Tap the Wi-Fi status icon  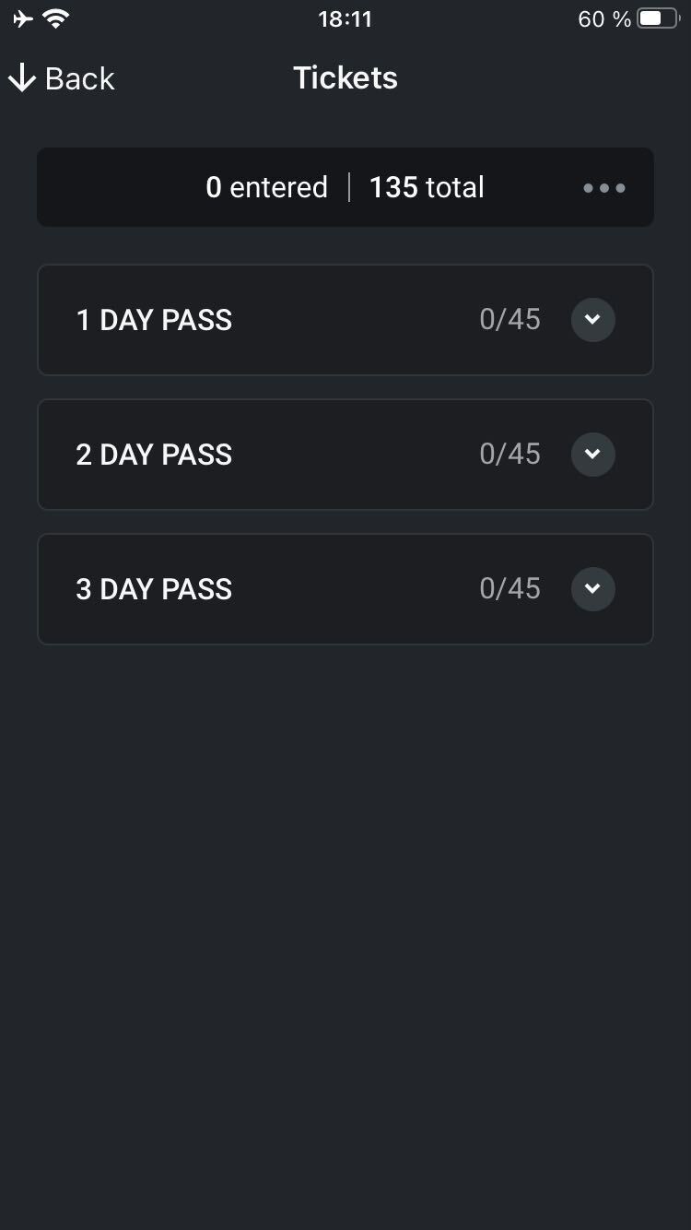coord(57,18)
